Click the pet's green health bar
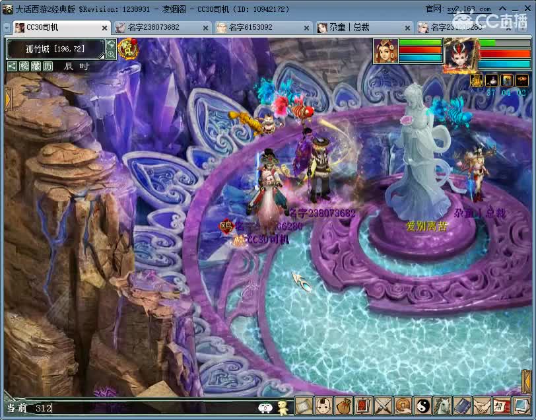 504,43
